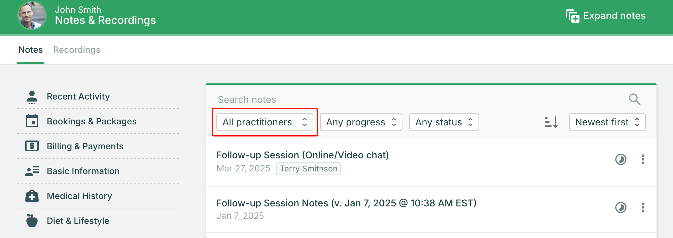
Task: Open three-dot menu for Mar 27 note
Action: point(643,159)
